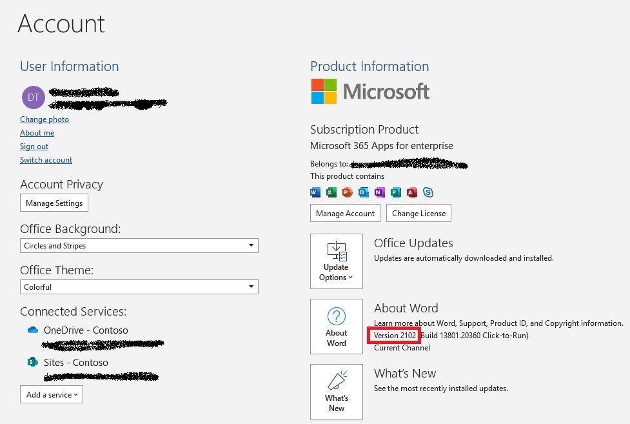Image resolution: width=630 pixels, height=424 pixels.
Task: Click the Subscription Product heading
Action: coord(364,130)
